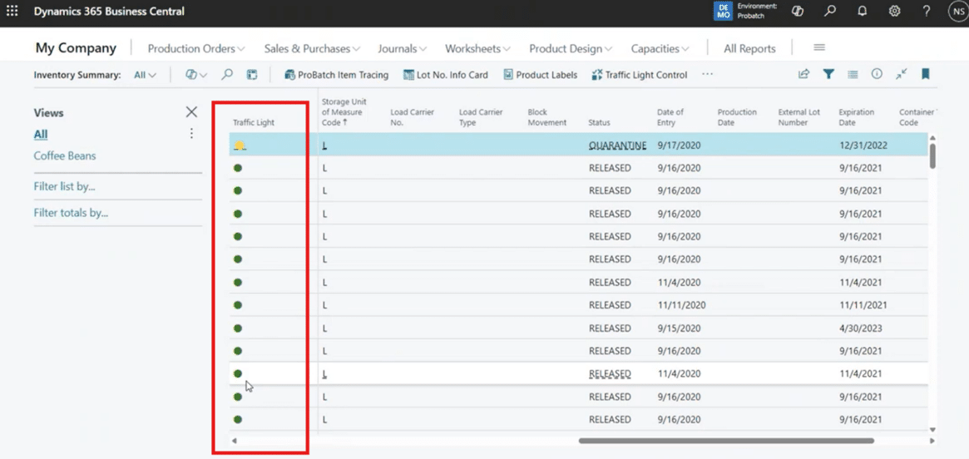969x459 pixels.
Task: Click the help question mark icon
Action: [x=926, y=12]
